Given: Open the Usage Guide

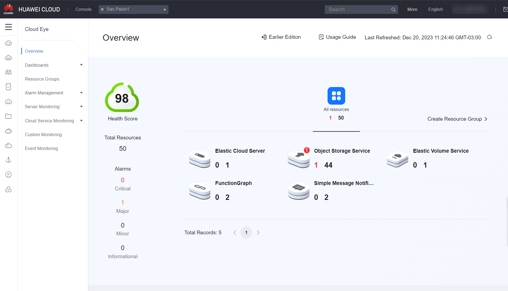Looking at the screenshot, I should click(x=337, y=37).
